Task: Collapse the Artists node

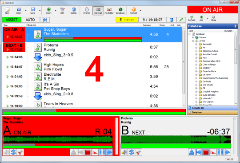Action: pos(193,41)
